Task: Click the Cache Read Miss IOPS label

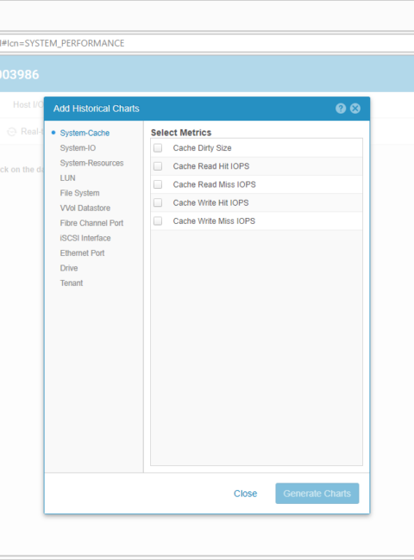Action: coord(215,184)
